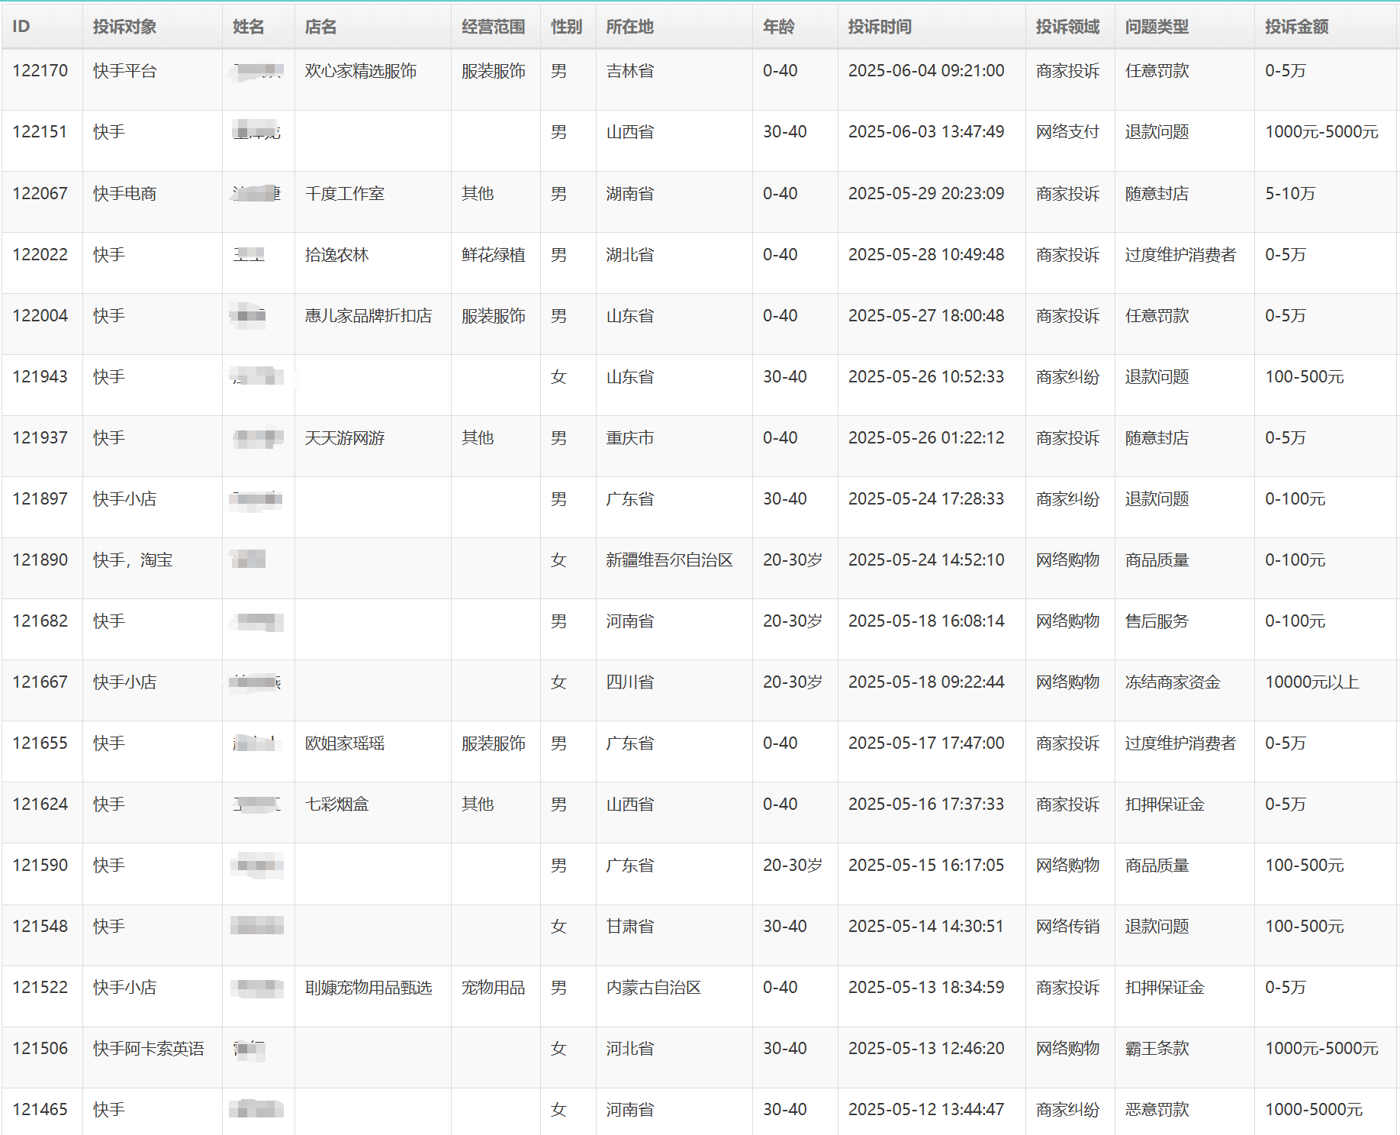Click business scope 鲜花绿植

[493, 255]
